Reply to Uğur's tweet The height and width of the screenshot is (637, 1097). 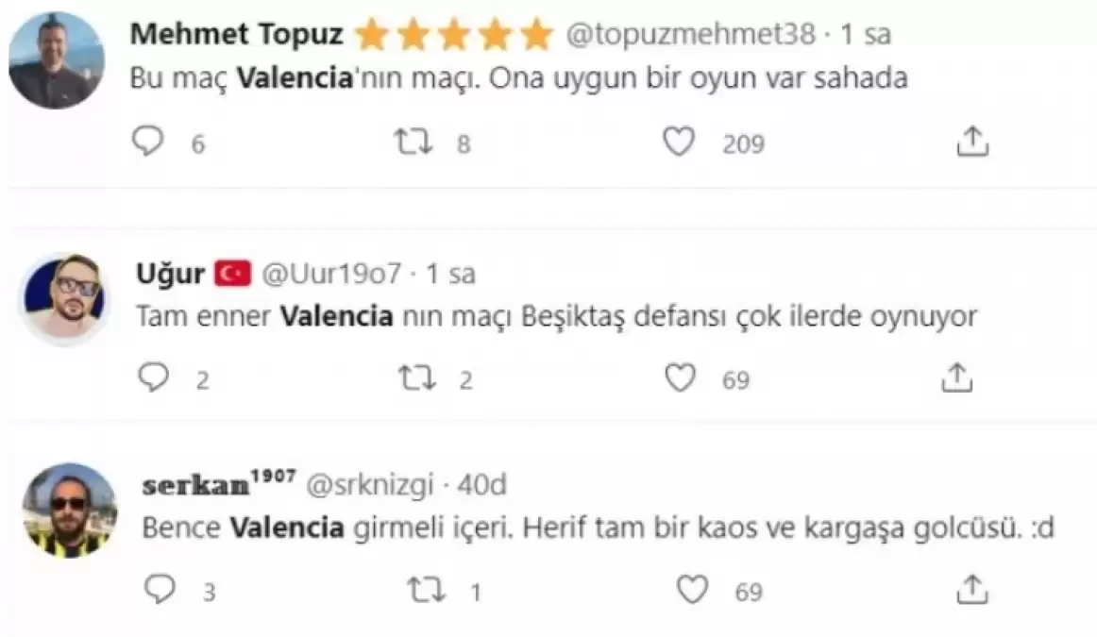pos(153,377)
